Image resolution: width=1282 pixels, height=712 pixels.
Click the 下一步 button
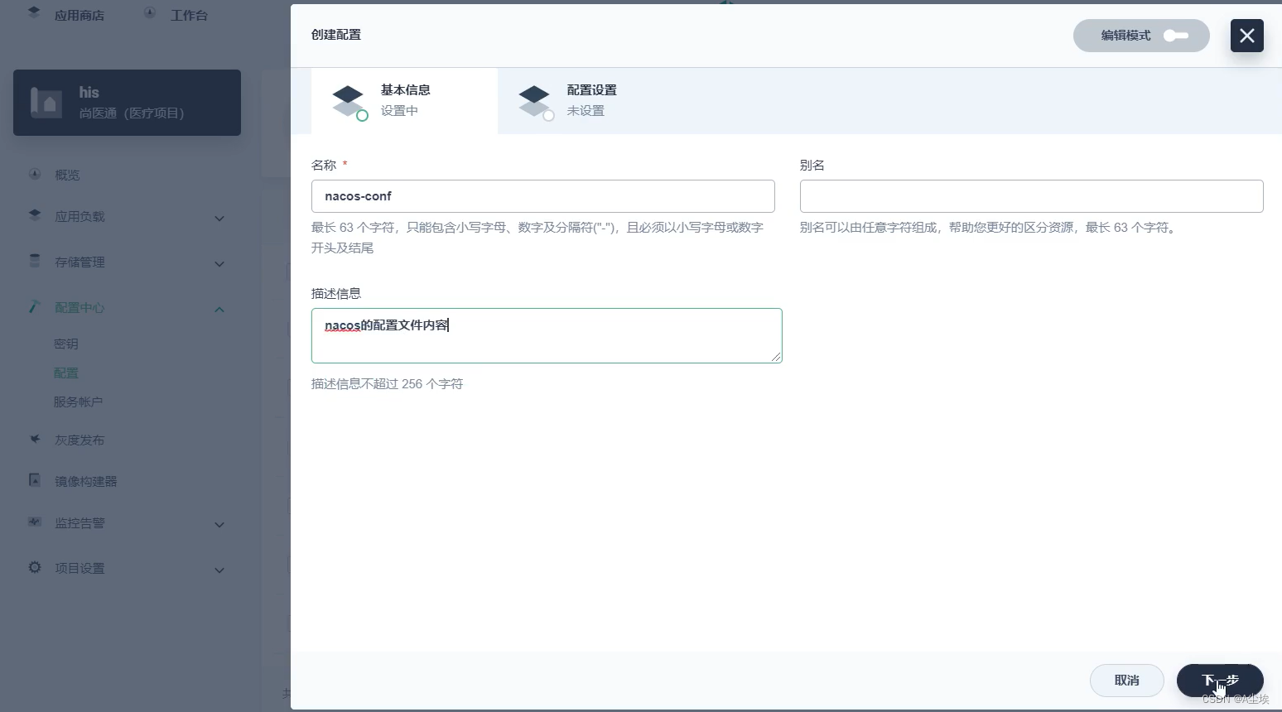coord(1220,681)
